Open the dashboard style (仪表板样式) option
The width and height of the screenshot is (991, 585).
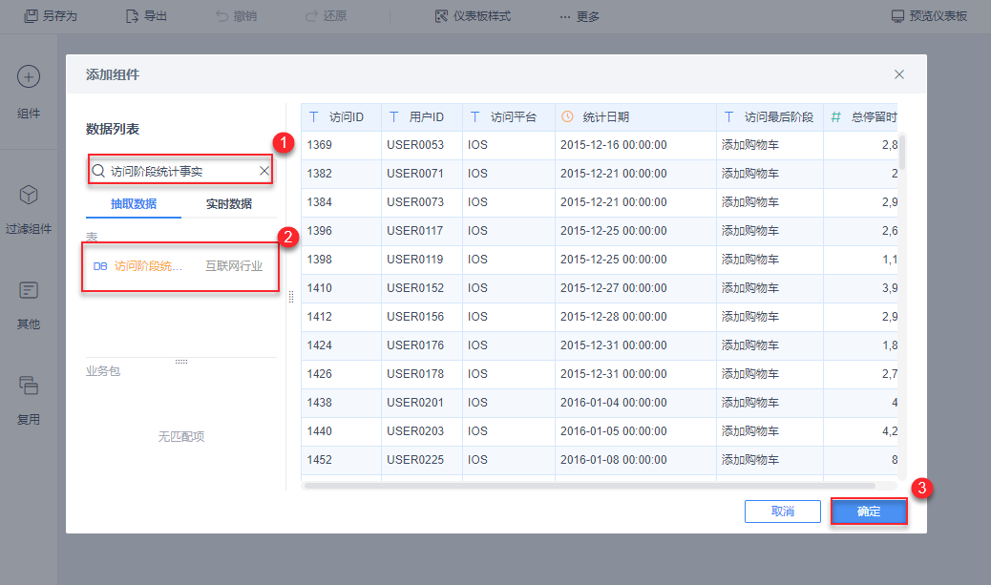473,16
